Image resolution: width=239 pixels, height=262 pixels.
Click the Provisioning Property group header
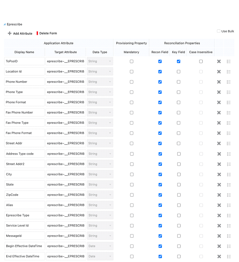[131, 43]
